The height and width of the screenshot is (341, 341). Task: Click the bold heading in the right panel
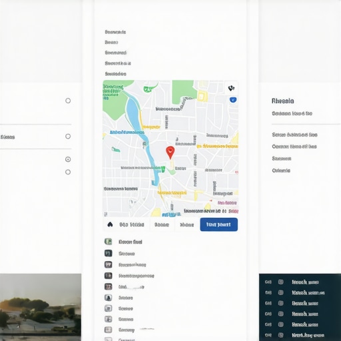pos(282,101)
